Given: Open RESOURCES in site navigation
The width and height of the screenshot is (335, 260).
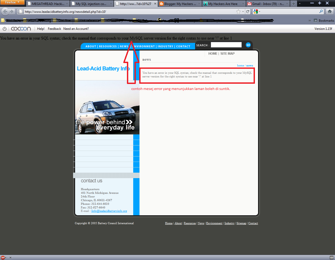Looking at the screenshot, I should 108,46.
